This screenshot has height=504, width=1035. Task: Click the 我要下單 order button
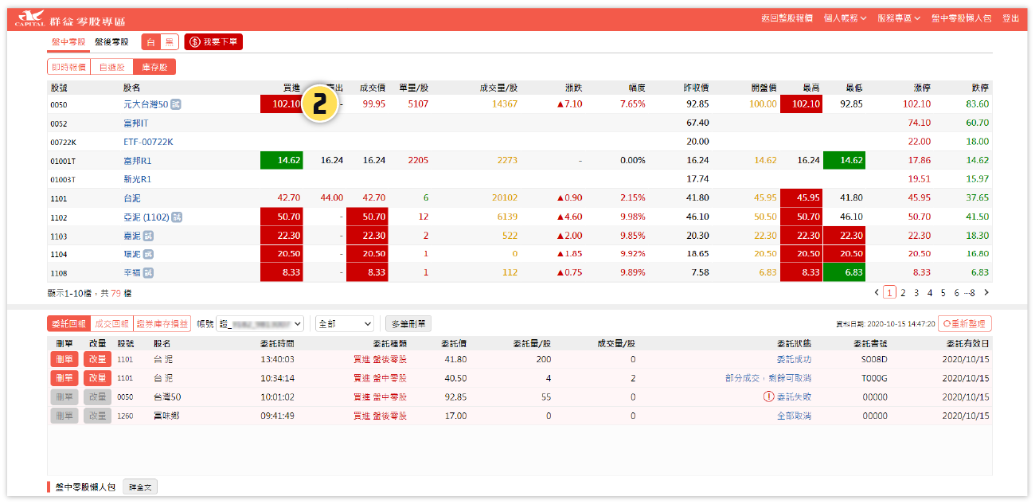tap(213, 42)
